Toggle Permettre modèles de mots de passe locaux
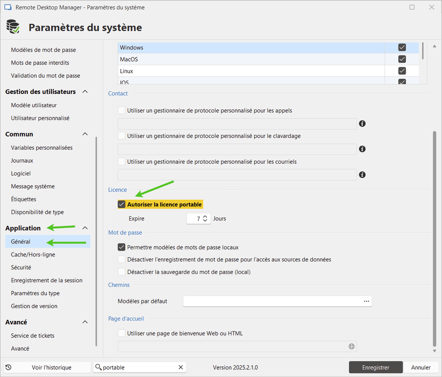This screenshot has width=442, height=377. [122, 247]
